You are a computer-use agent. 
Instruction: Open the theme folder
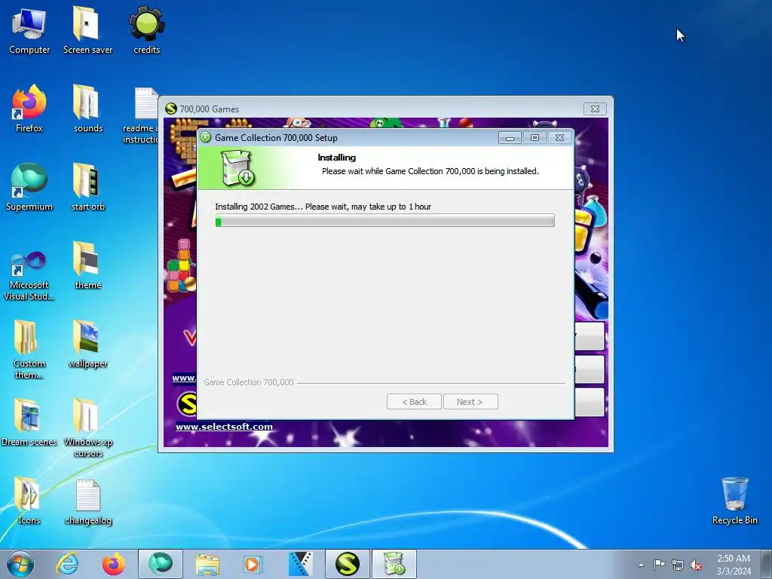[87, 265]
